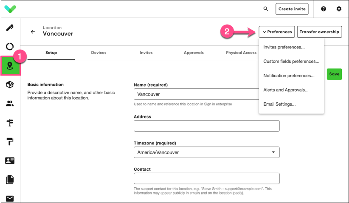349x203 pixels.
Task: Switch to the Devices tab
Action: tap(99, 53)
